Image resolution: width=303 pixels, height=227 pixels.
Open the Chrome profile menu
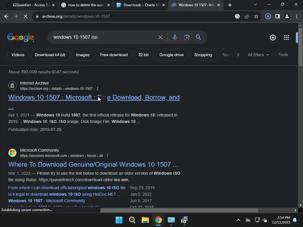(287, 17)
